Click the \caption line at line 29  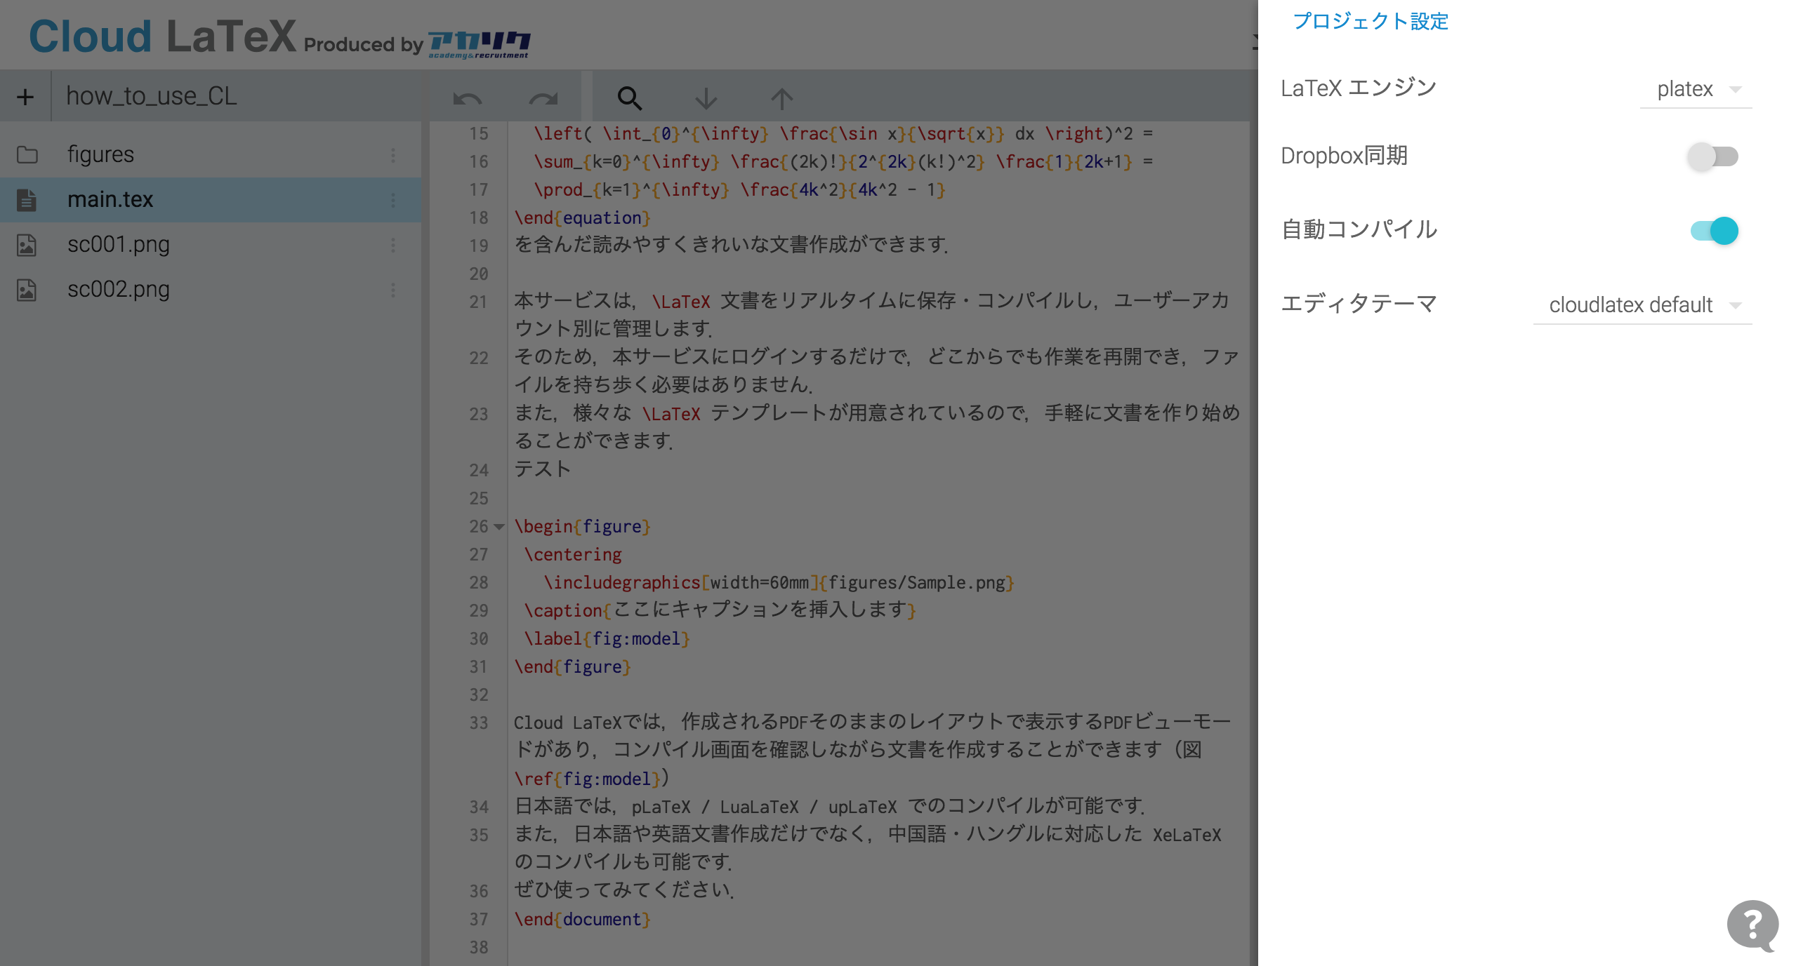[x=719, y=610]
